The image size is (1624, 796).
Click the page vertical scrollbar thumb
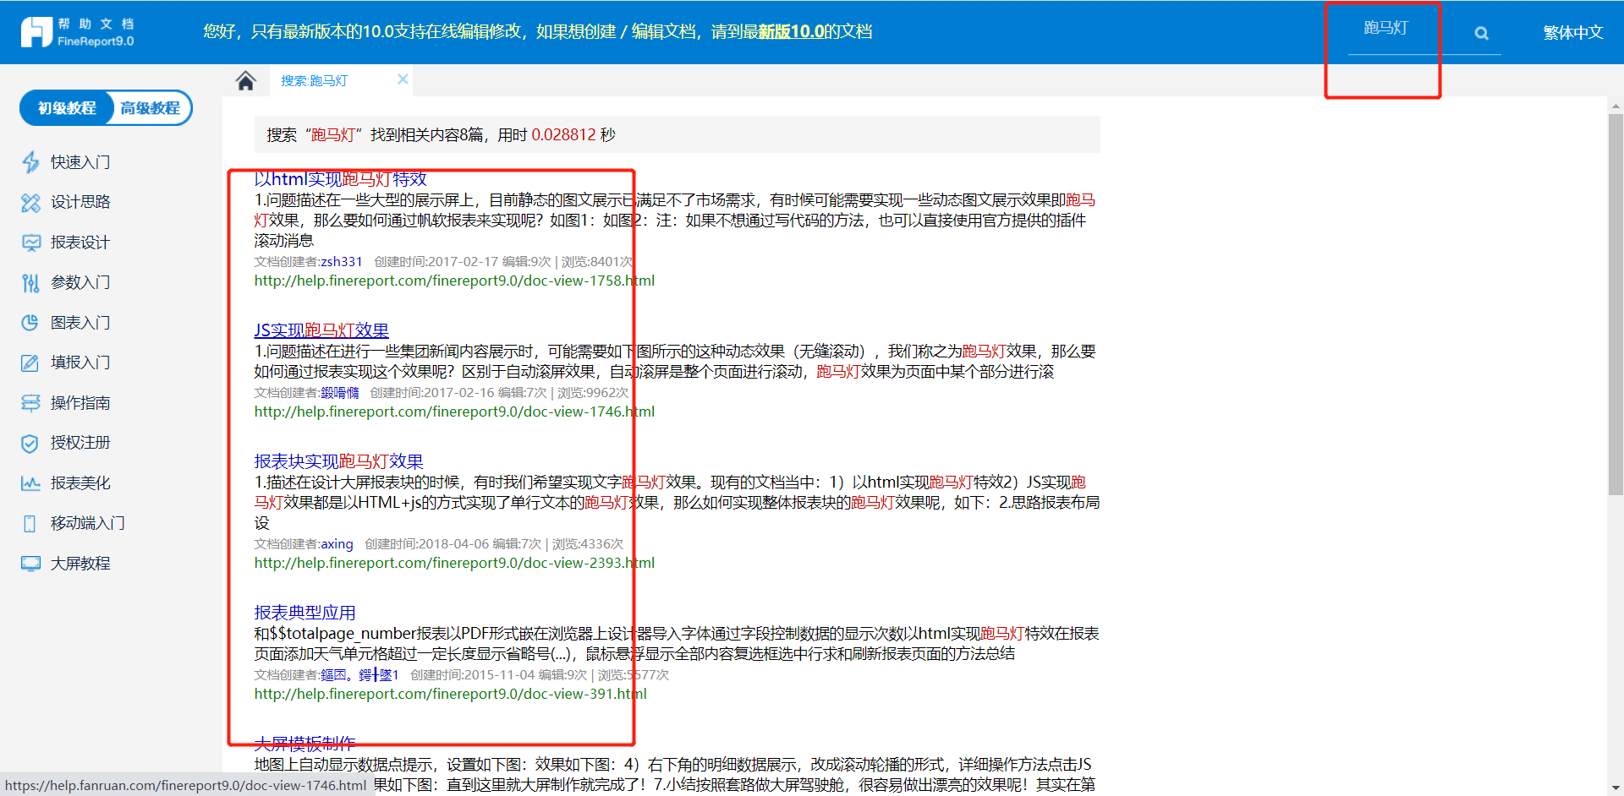[1616, 304]
